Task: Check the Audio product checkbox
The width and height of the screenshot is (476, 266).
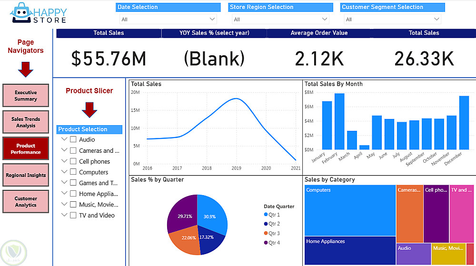Action: 73,139
